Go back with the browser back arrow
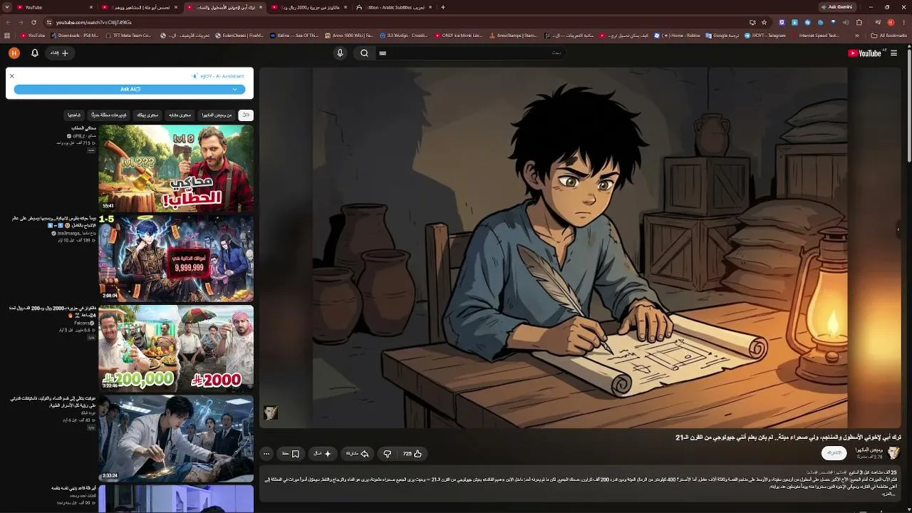 click(x=8, y=22)
